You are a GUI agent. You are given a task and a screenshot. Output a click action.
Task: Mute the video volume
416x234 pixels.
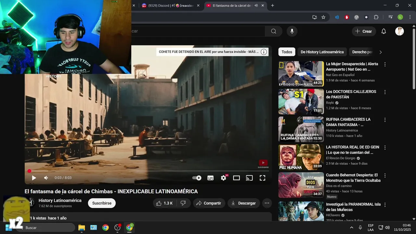coord(46,178)
